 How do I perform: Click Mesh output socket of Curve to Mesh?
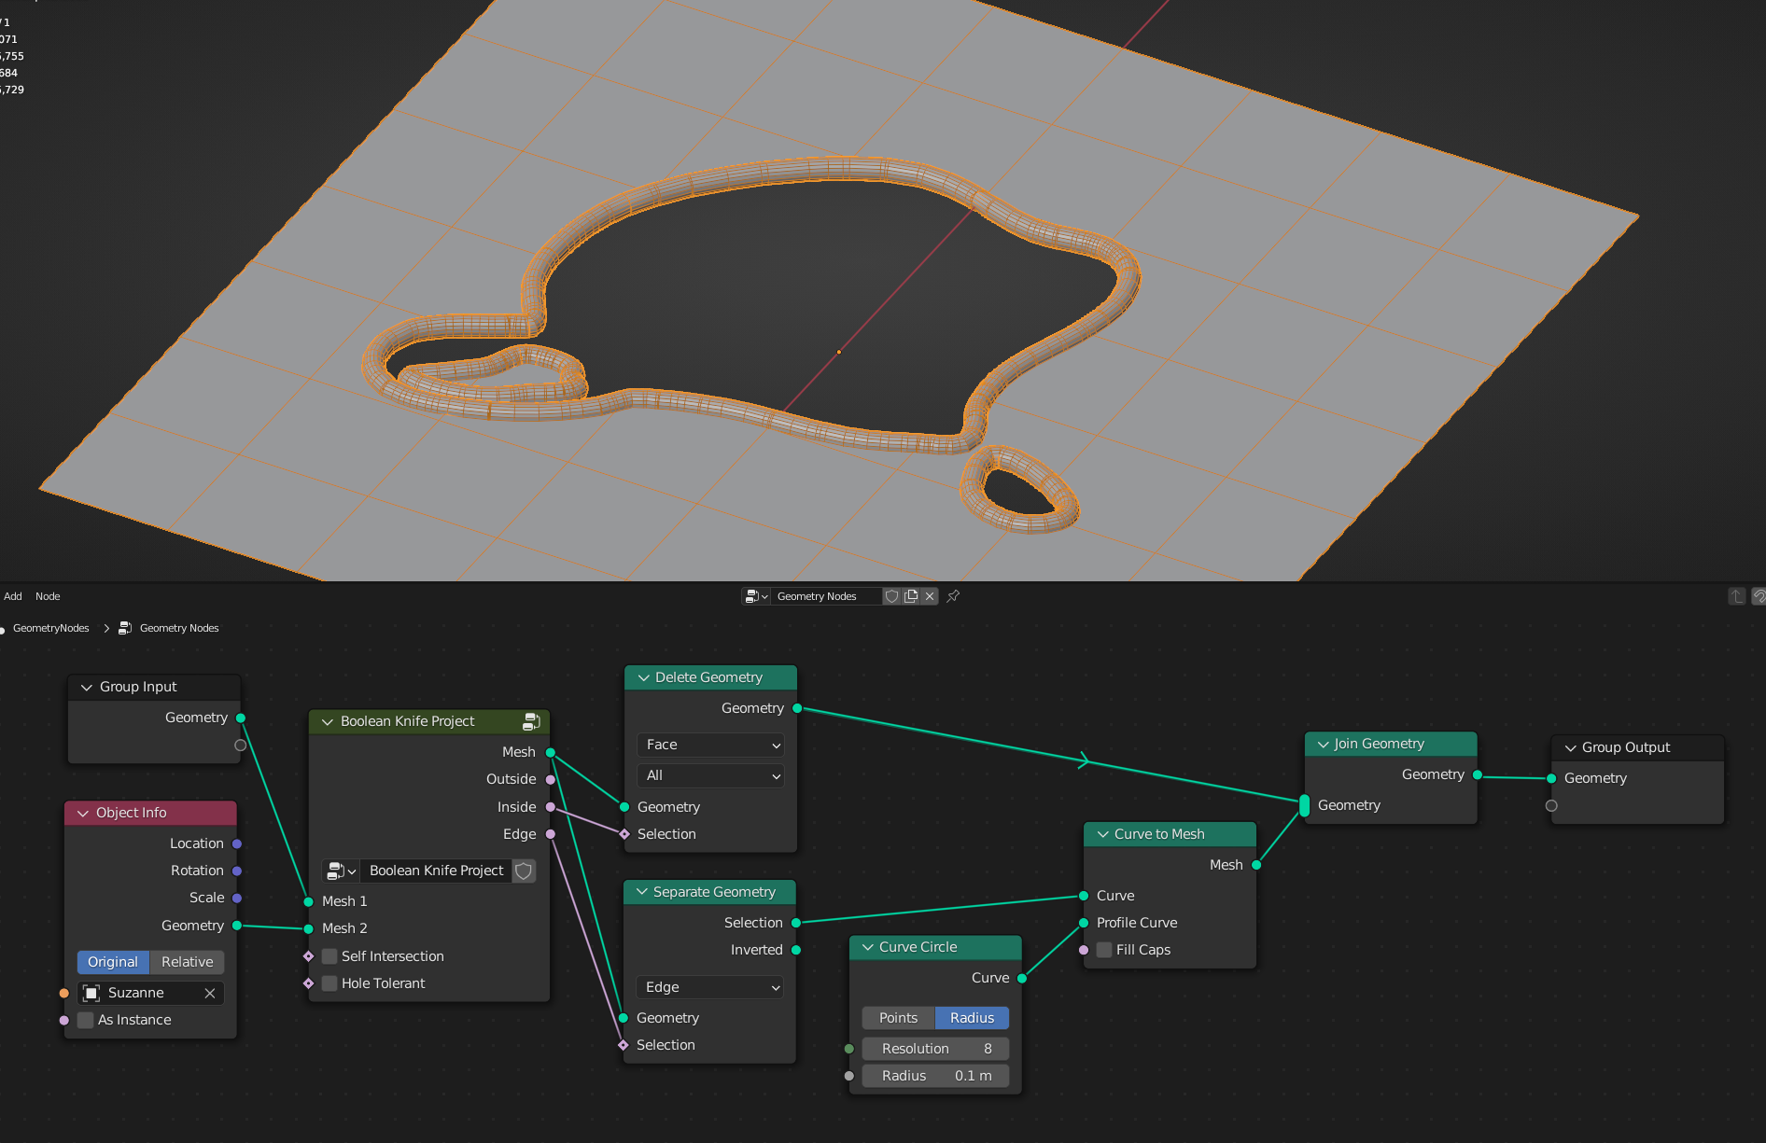pyautogui.click(x=1256, y=865)
